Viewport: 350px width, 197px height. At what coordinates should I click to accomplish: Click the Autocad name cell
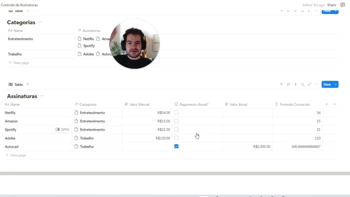tap(38, 146)
